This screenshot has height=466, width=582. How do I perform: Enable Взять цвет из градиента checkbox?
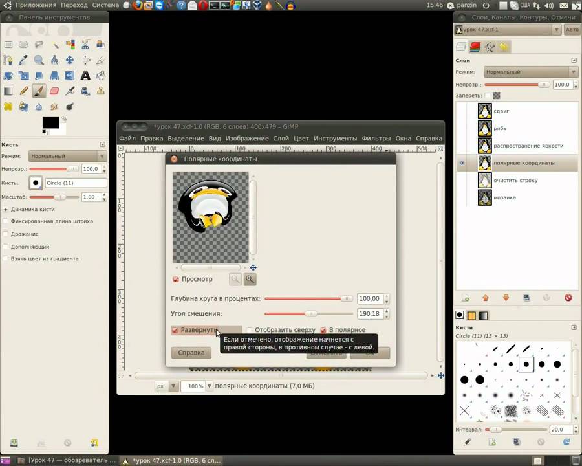[5, 259]
